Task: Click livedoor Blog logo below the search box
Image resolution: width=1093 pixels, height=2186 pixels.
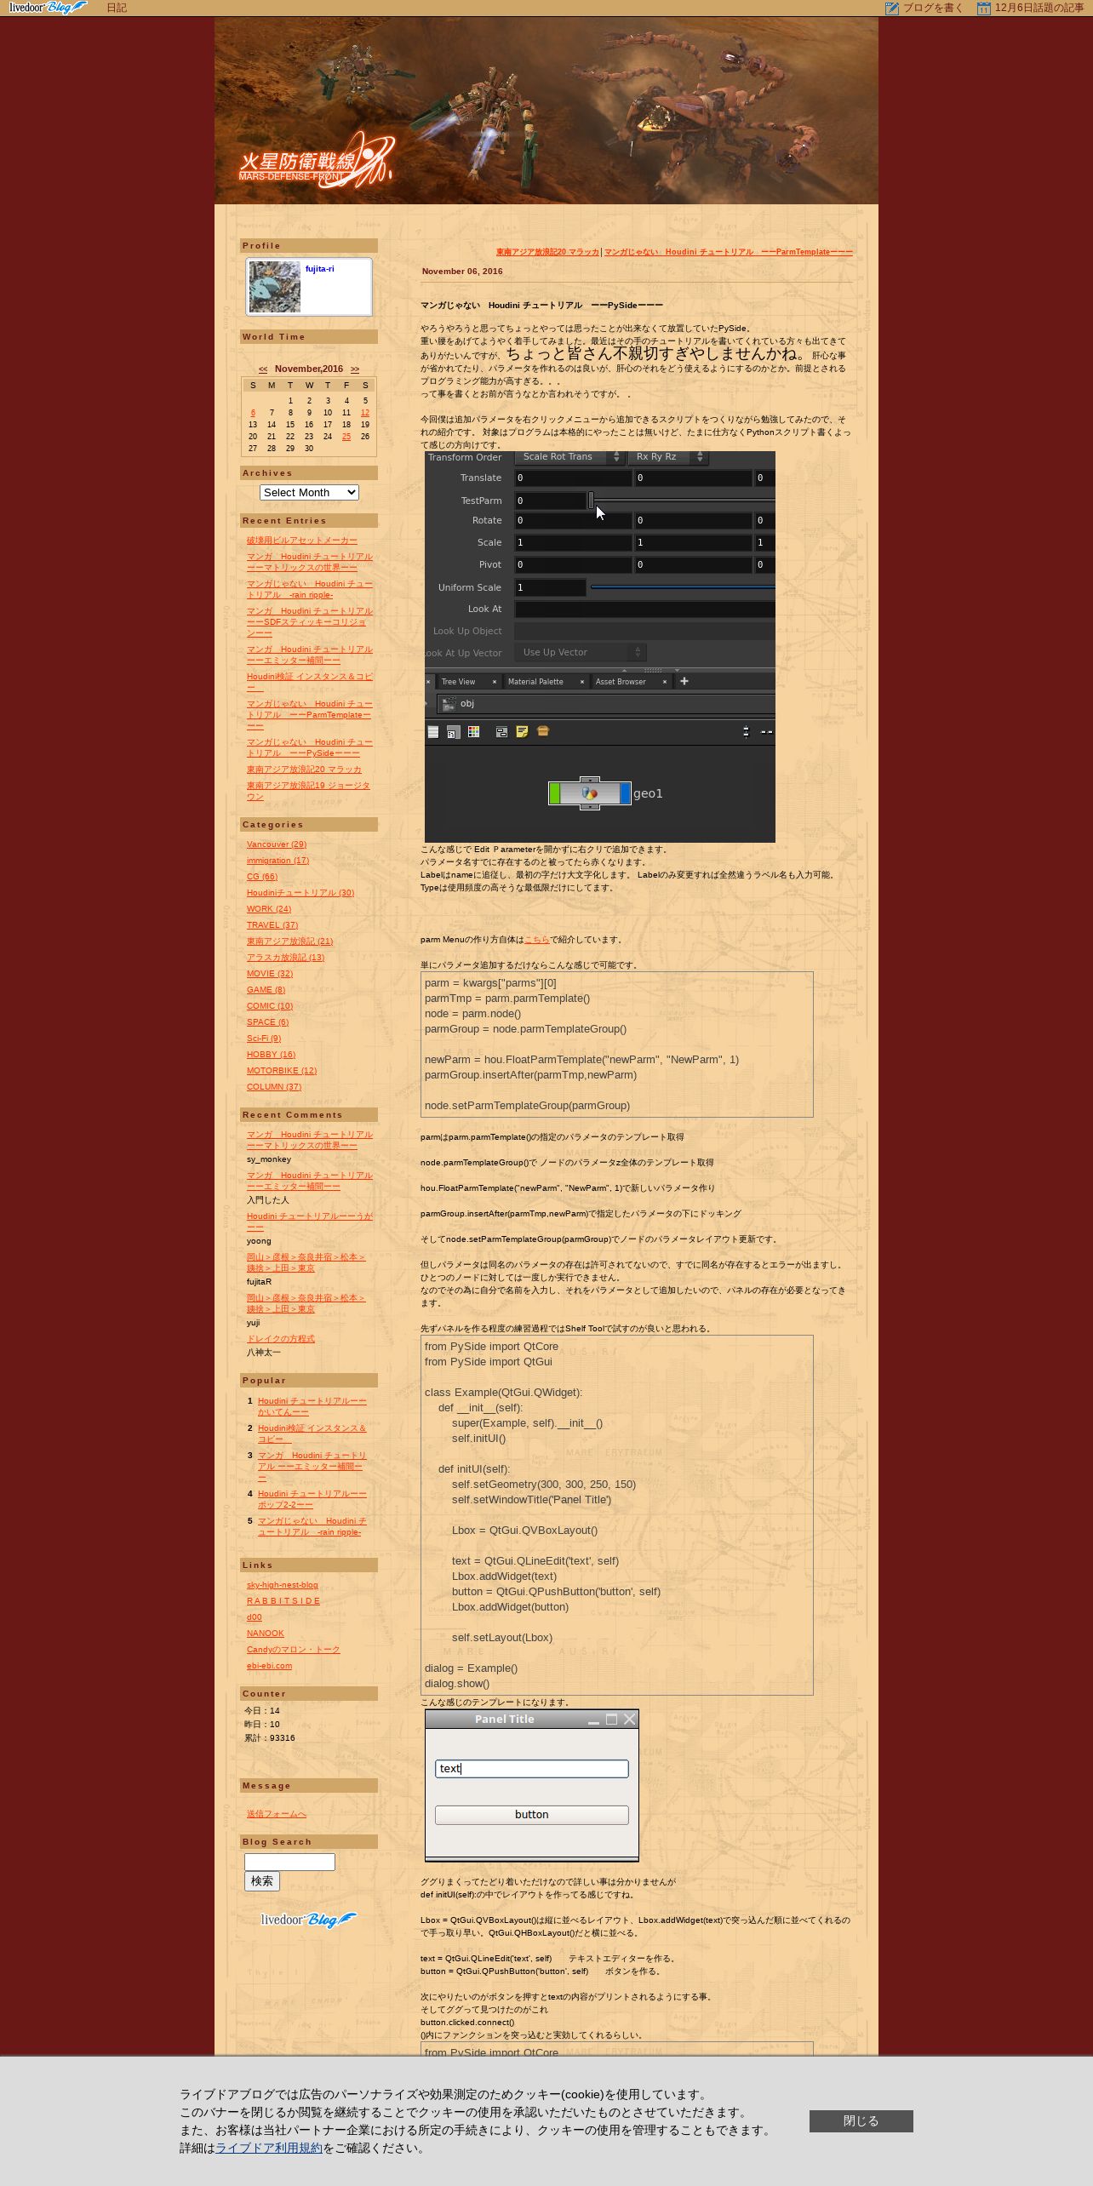Action: [x=309, y=1920]
